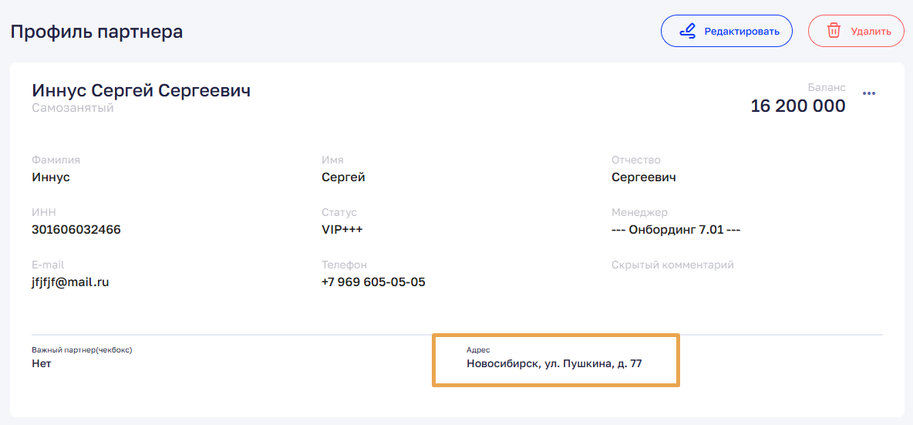Open the three-dots menu next to the balance

pos(869,94)
